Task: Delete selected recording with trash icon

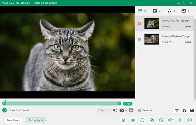Action: pos(177,110)
